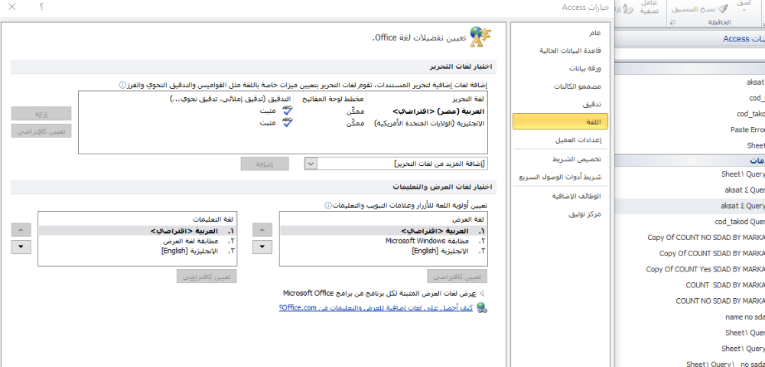Select English in help language list
765x367 pixels.
[x=138, y=251]
